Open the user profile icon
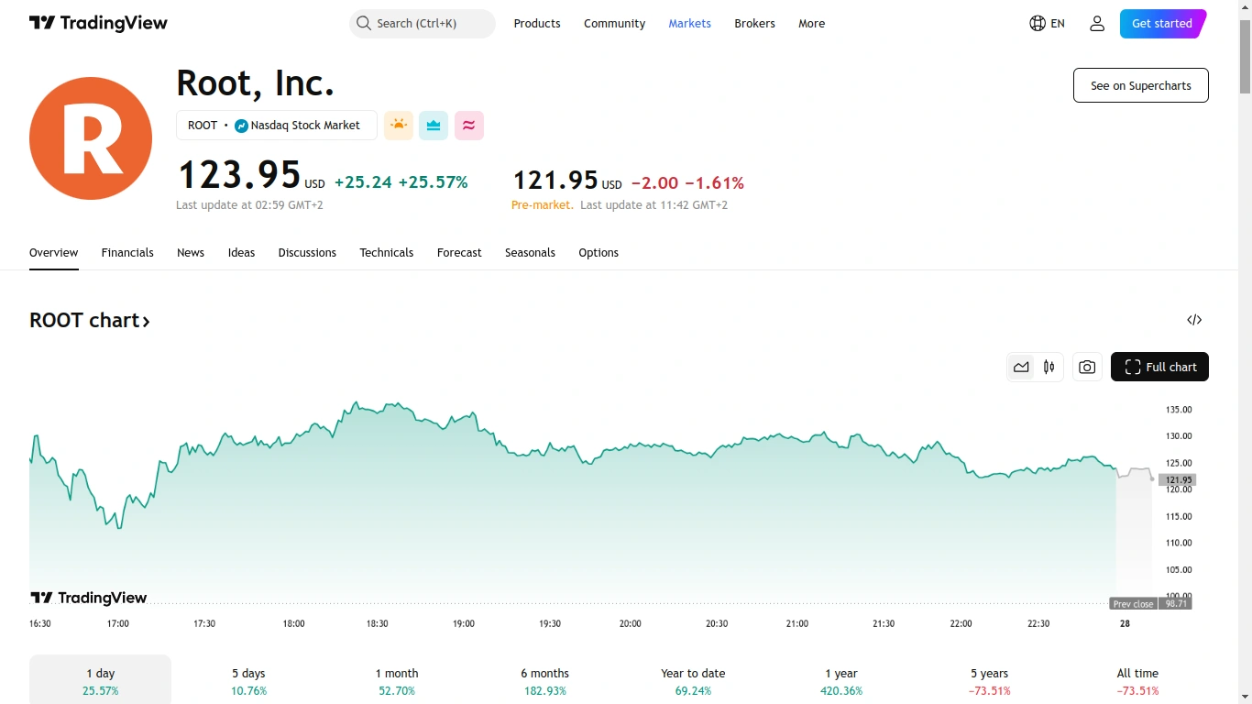Image resolution: width=1252 pixels, height=704 pixels. coord(1097,24)
